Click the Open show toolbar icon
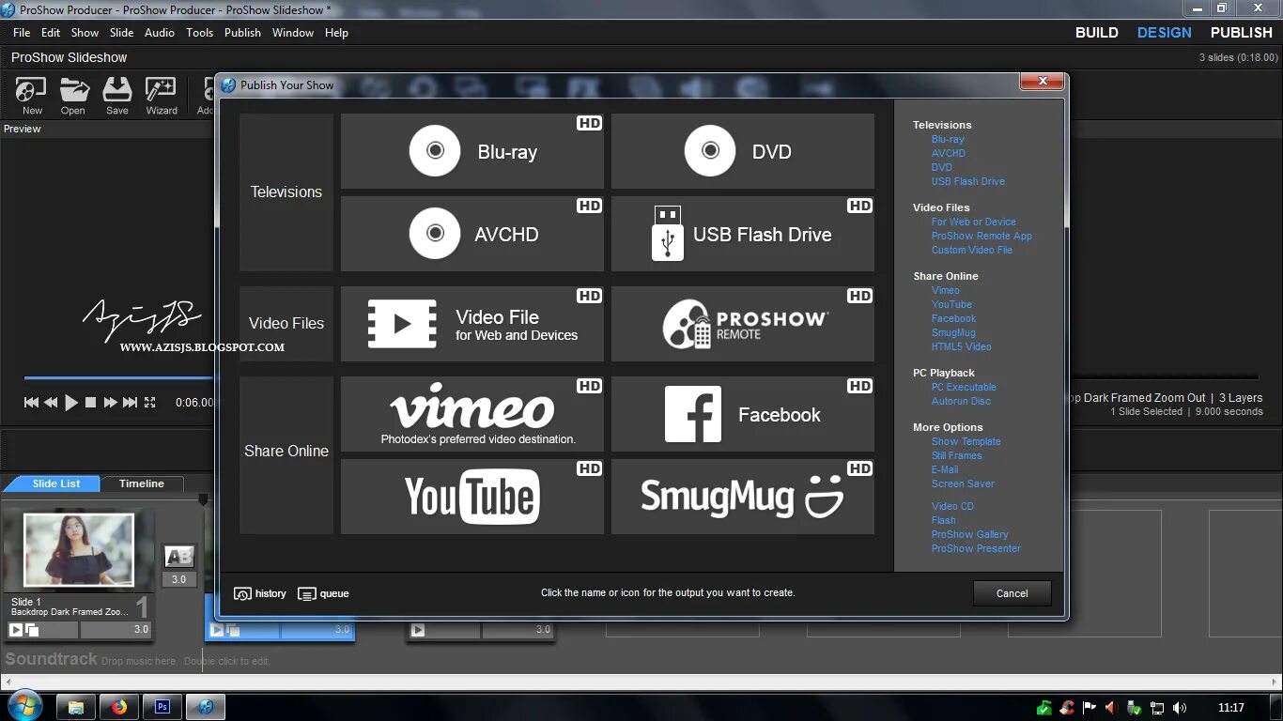This screenshot has width=1283, height=721. [73, 97]
